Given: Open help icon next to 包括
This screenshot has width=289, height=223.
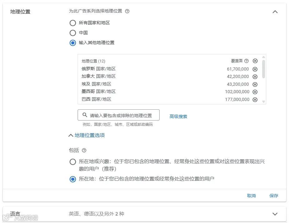Looking at the screenshot, I should click(x=84, y=150).
